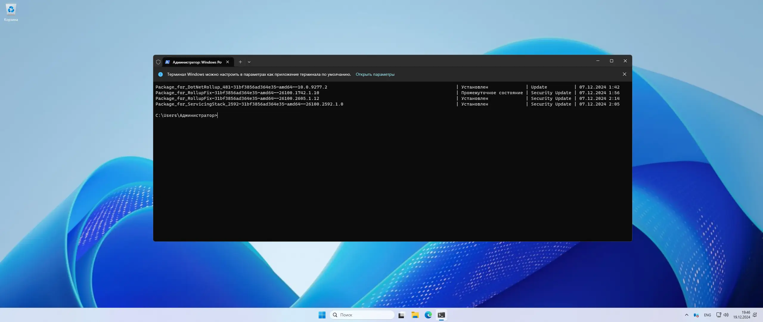Open the clock and date flyout
The width and height of the screenshot is (763, 322).
point(742,315)
